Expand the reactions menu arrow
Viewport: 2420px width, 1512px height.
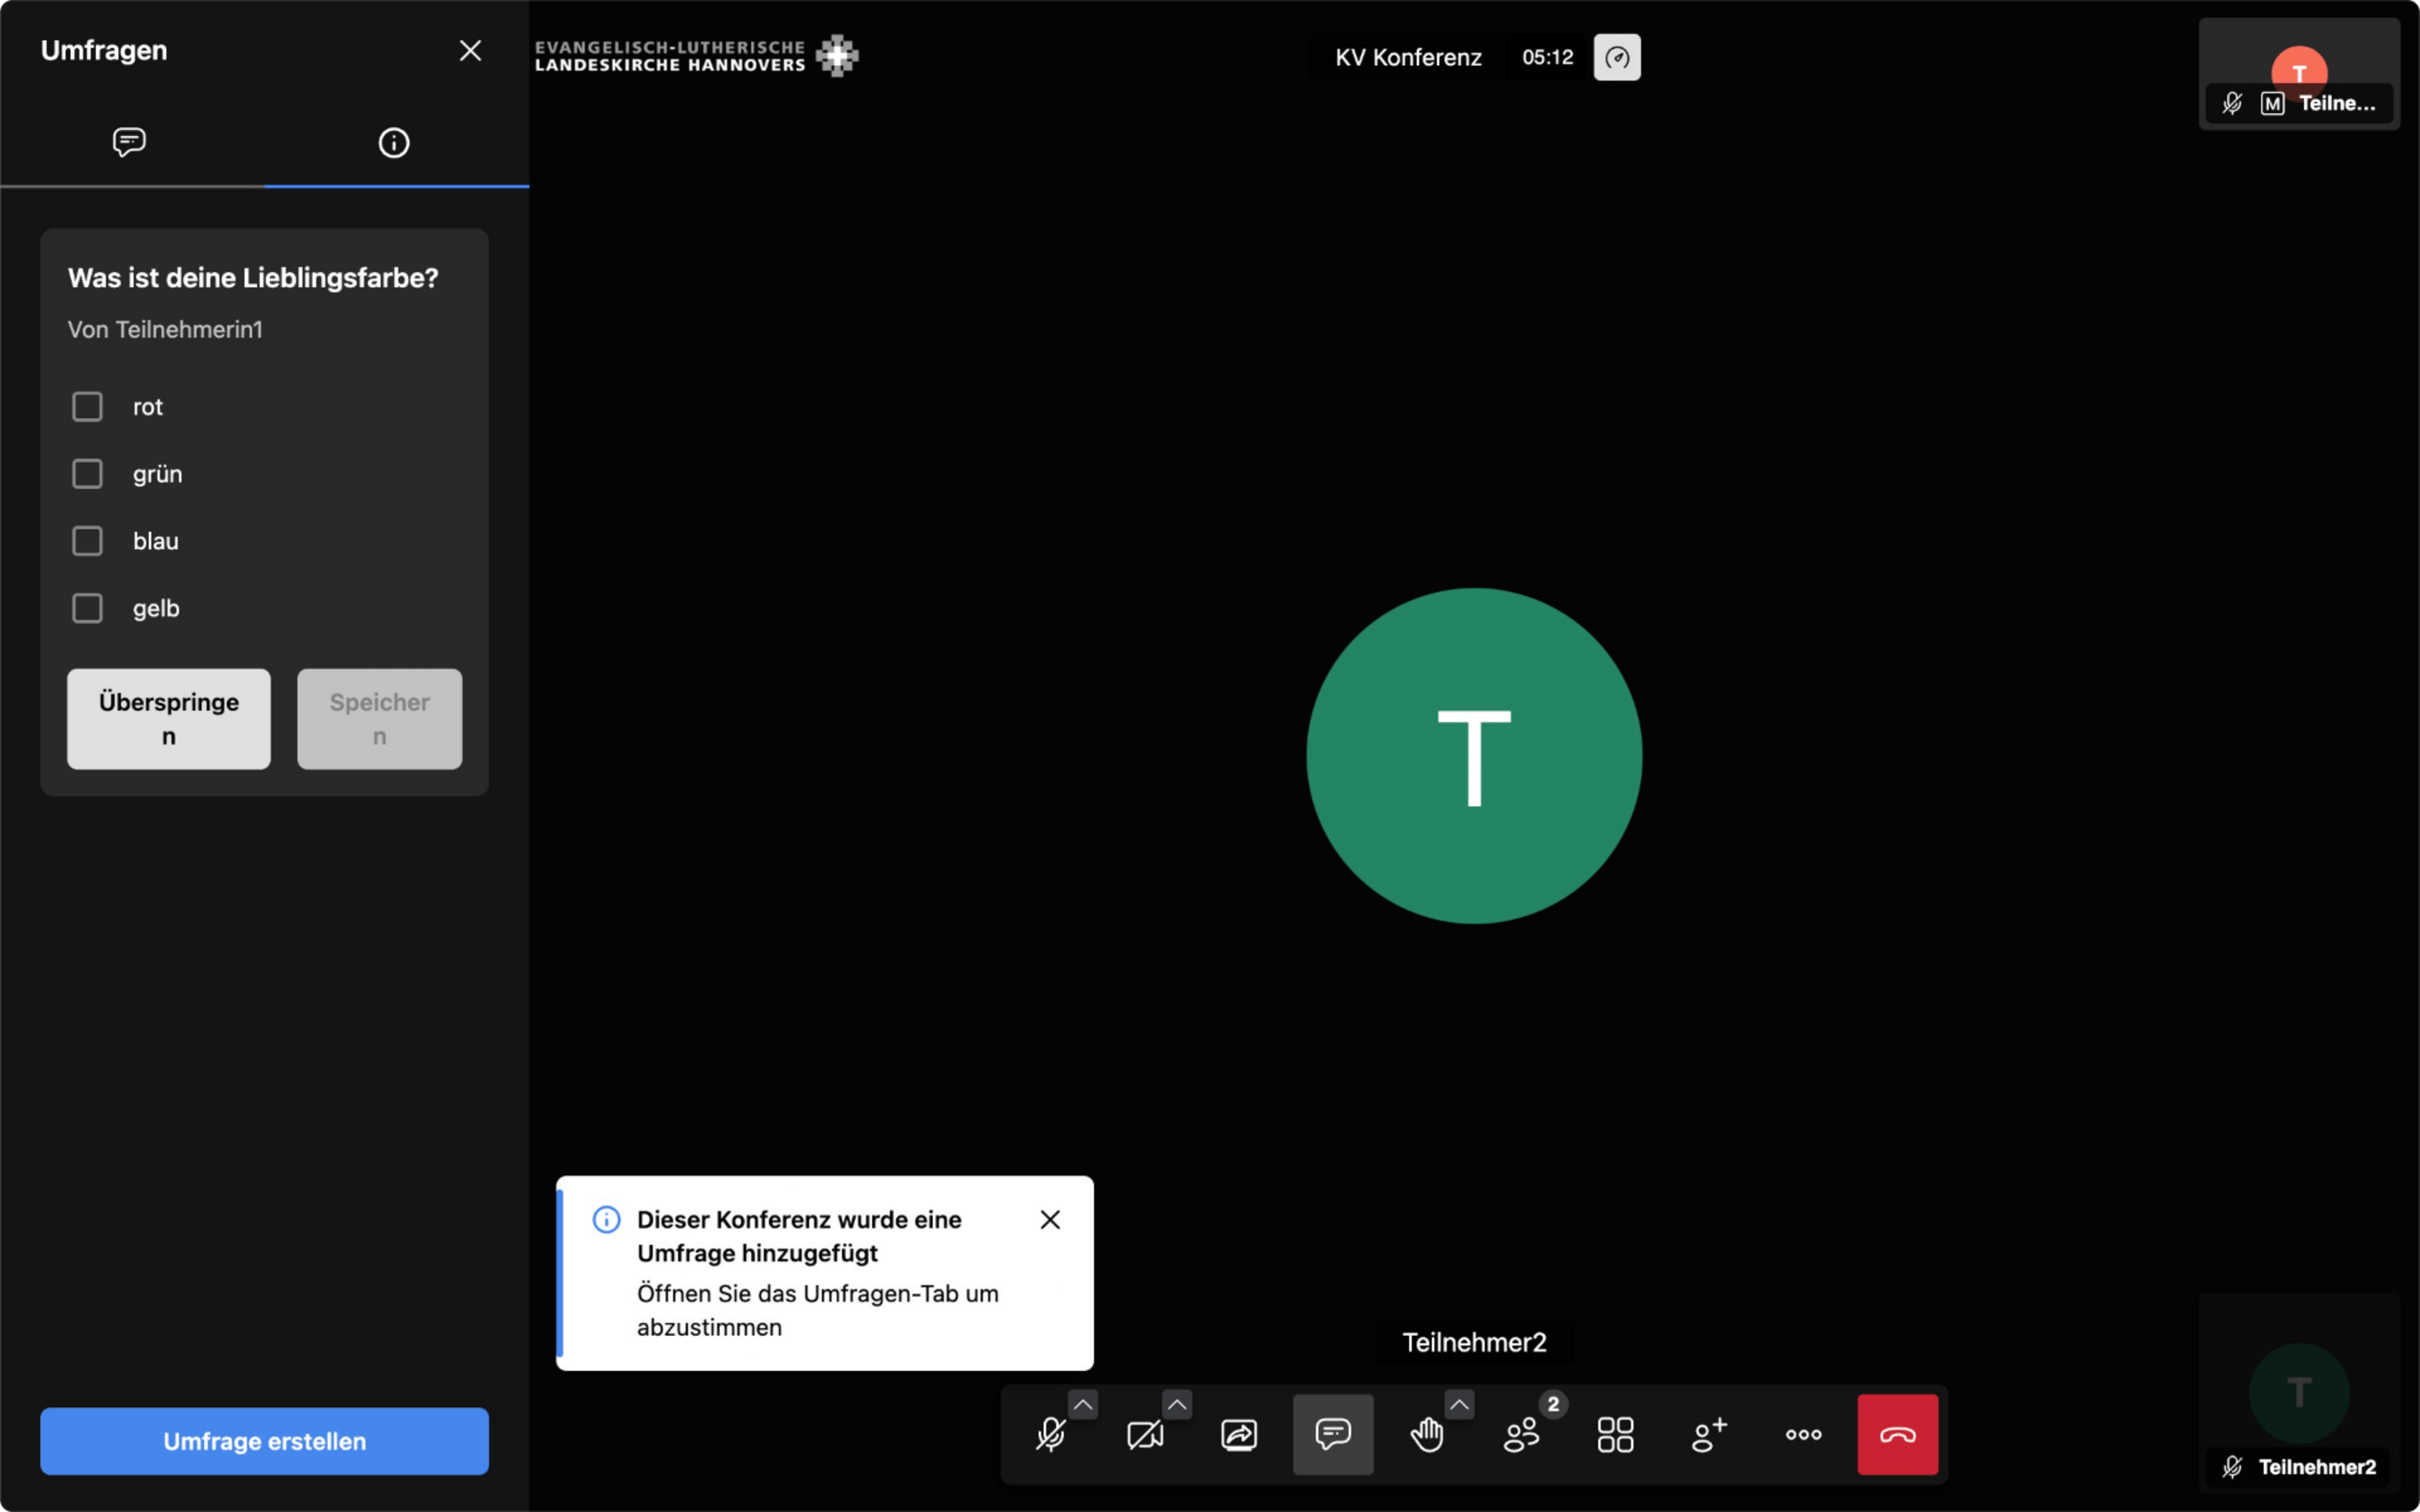(1459, 1404)
